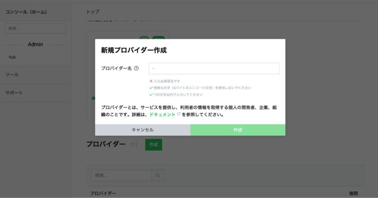Select the hub provider in the sidebar
Viewport: 378px width, 198px height.
coord(12,57)
